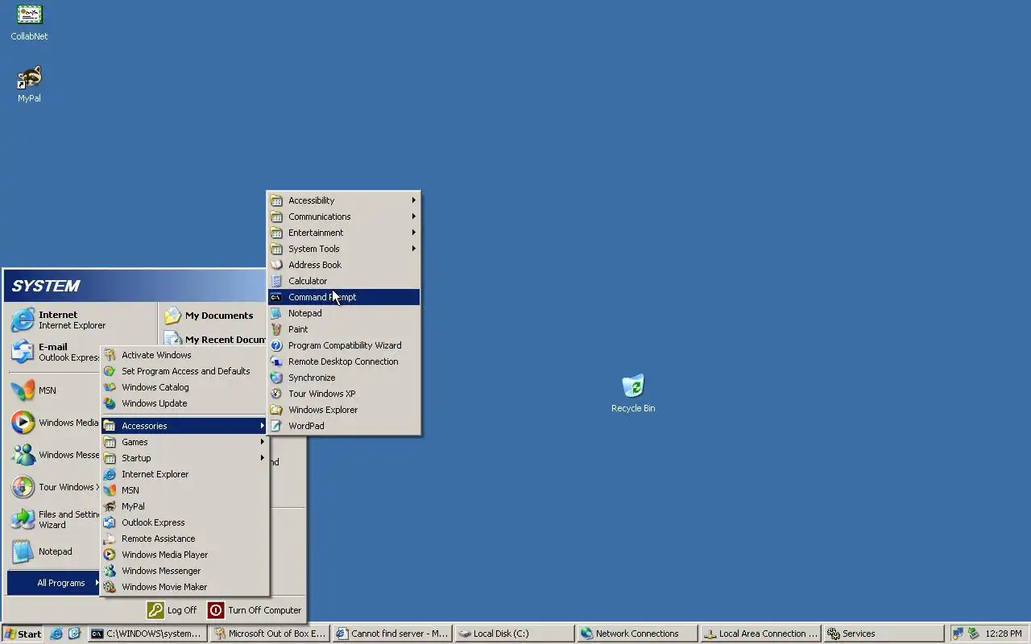Open My Recent Documents in Start menu
The image size is (1031, 644).
coord(214,340)
